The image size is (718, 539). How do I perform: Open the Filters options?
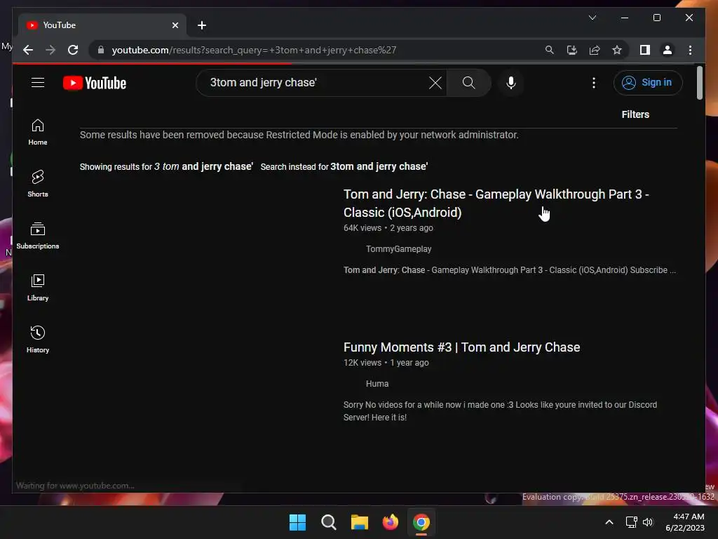pyautogui.click(x=635, y=114)
